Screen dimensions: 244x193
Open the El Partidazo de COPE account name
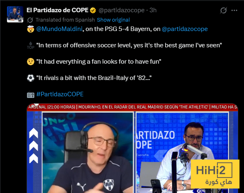click(x=57, y=10)
